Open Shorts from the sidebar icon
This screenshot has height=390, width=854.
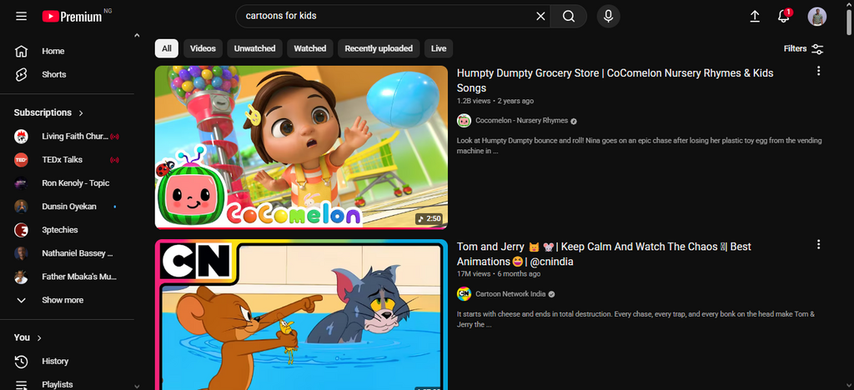tap(21, 74)
